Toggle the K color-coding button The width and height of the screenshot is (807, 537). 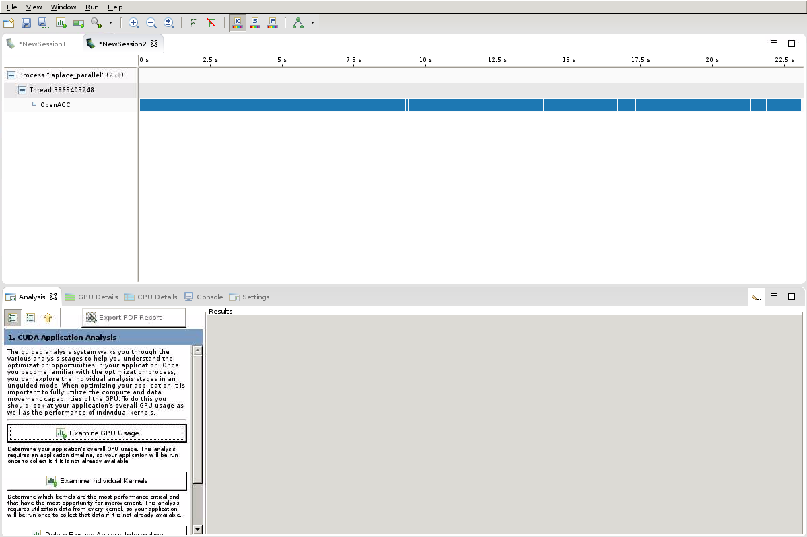tap(237, 23)
